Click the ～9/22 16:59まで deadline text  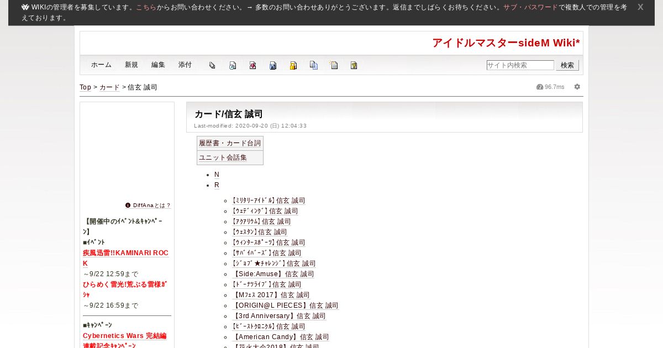(111, 306)
